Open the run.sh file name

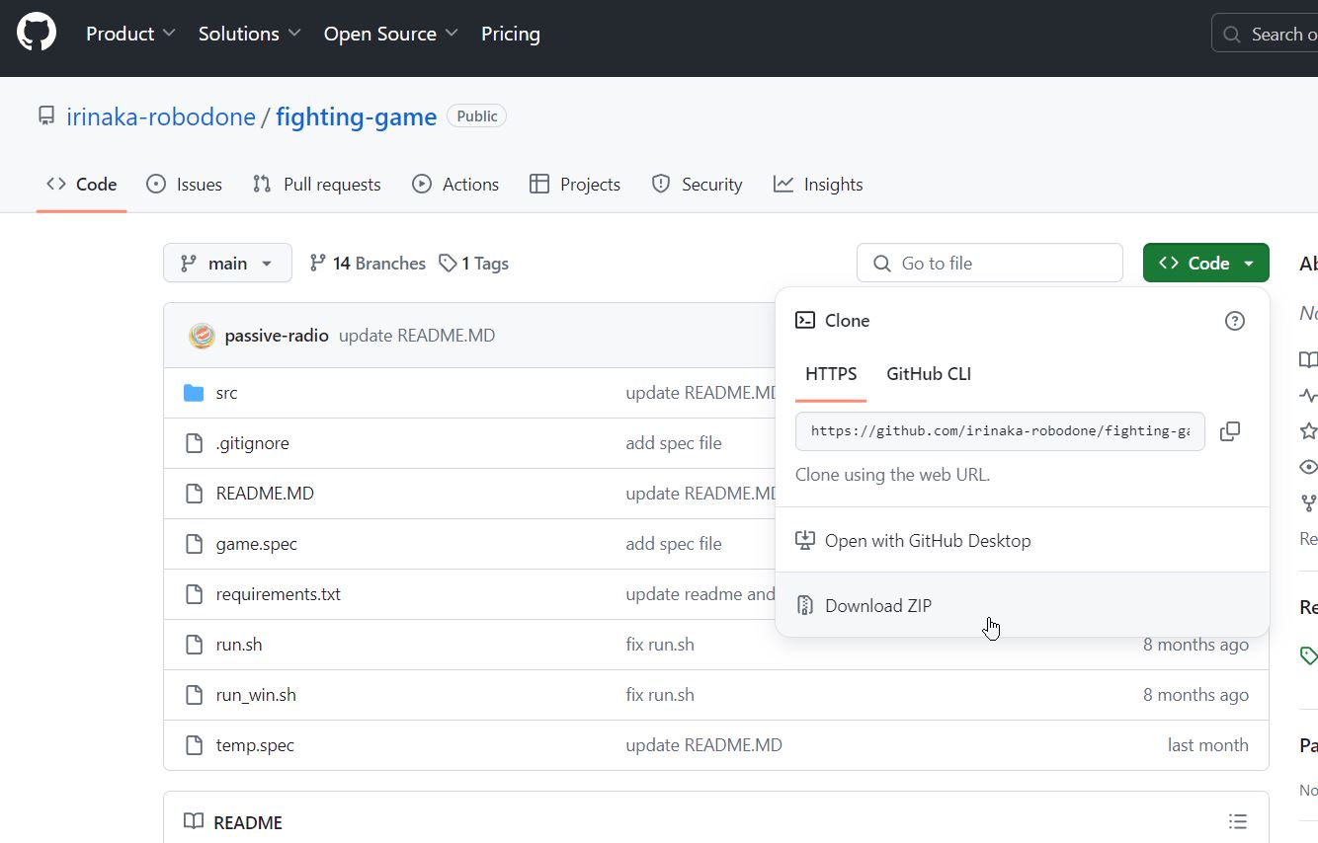[239, 645]
